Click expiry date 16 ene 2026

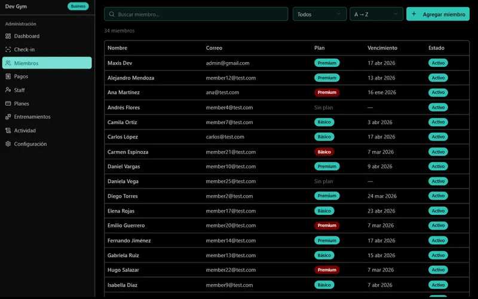click(382, 93)
